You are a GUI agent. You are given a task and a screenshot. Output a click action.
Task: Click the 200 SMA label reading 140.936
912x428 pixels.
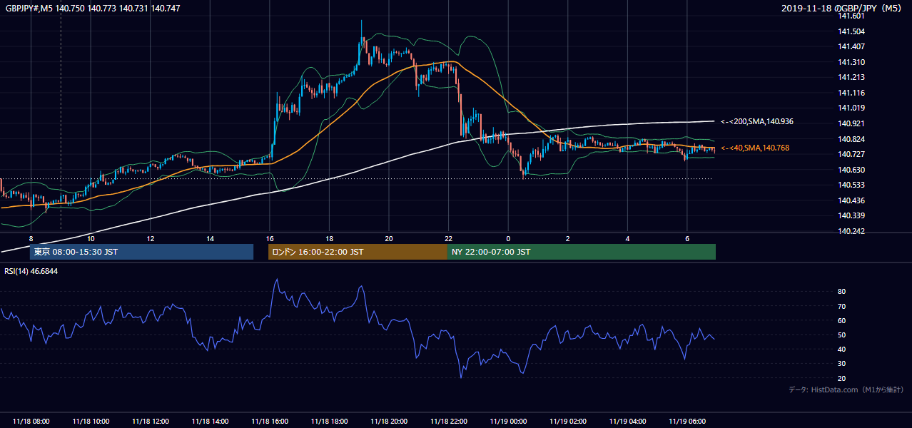pyautogui.click(x=757, y=122)
